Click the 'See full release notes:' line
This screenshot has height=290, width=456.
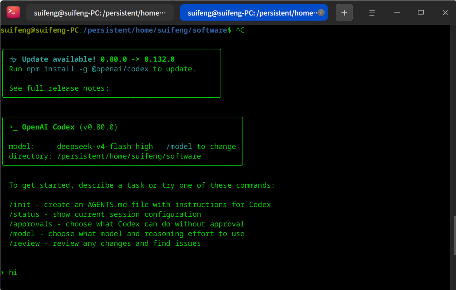[59, 88]
